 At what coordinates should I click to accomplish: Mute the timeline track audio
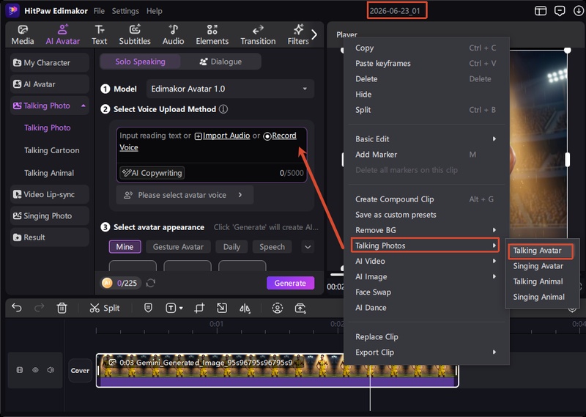pos(51,370)
